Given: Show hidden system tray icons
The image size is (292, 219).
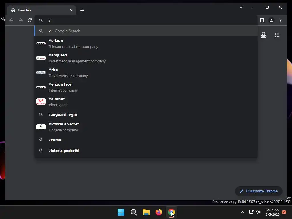Looking at the screenshot, I should click(242, 212).
